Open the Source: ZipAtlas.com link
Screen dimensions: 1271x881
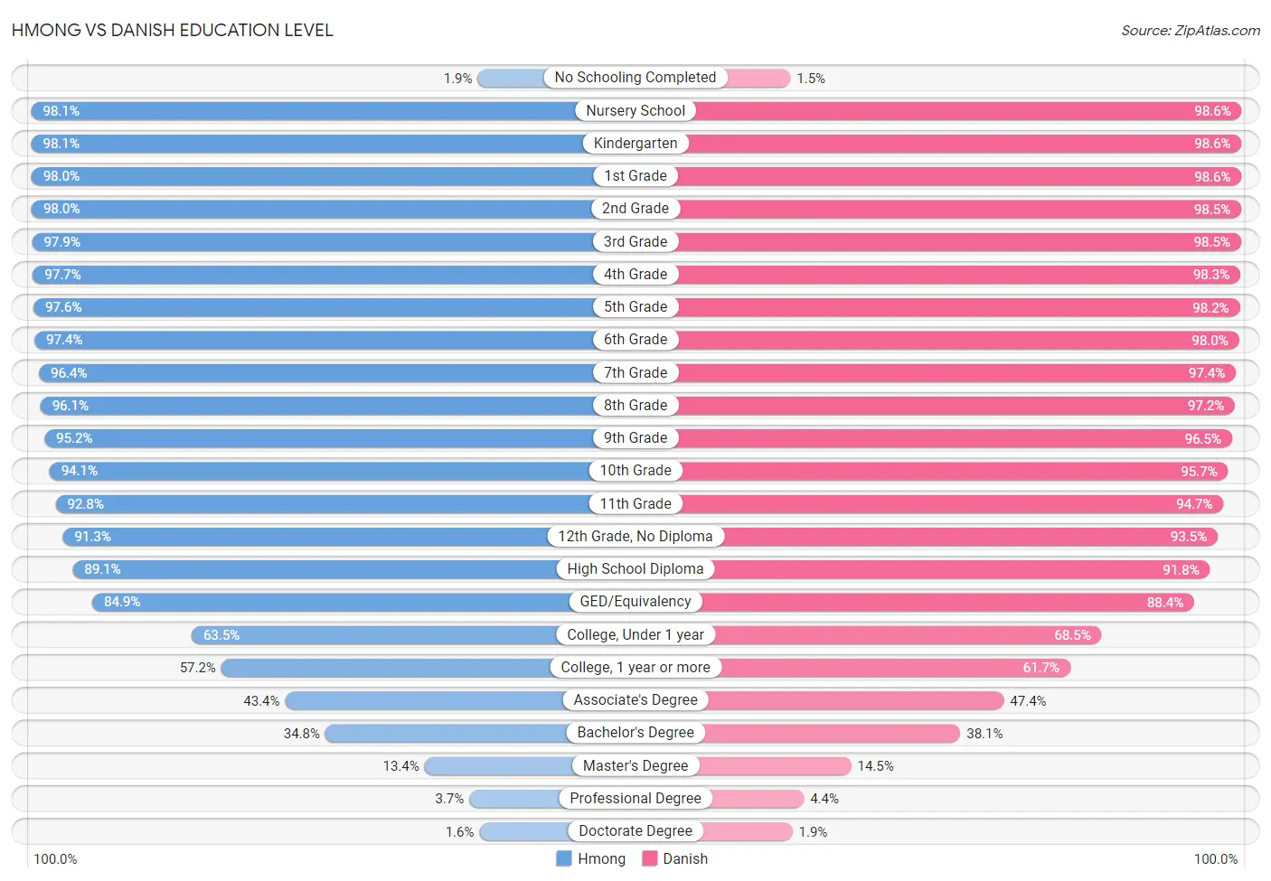[x=1191, y=31]
